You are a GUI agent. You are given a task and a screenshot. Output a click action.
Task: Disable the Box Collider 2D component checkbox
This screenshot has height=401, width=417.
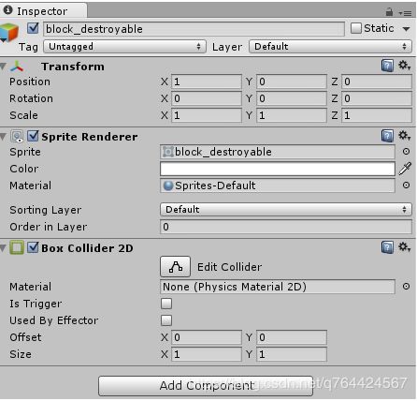33,247
